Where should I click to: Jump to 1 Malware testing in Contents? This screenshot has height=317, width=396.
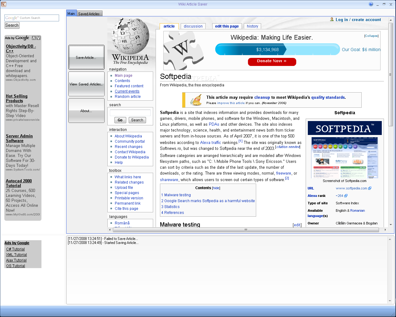[x=176, y=195]
